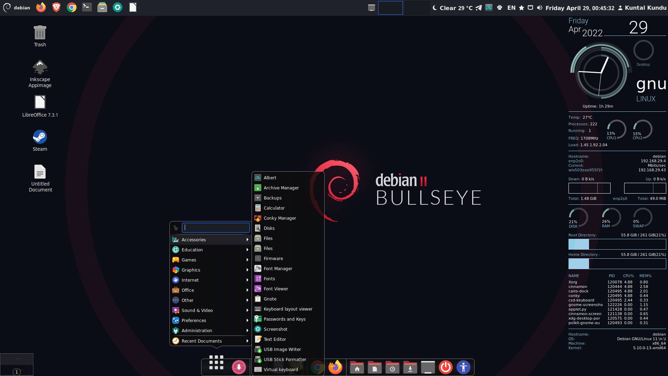Open the Fonts entry in the submenu

pos(288,279)
